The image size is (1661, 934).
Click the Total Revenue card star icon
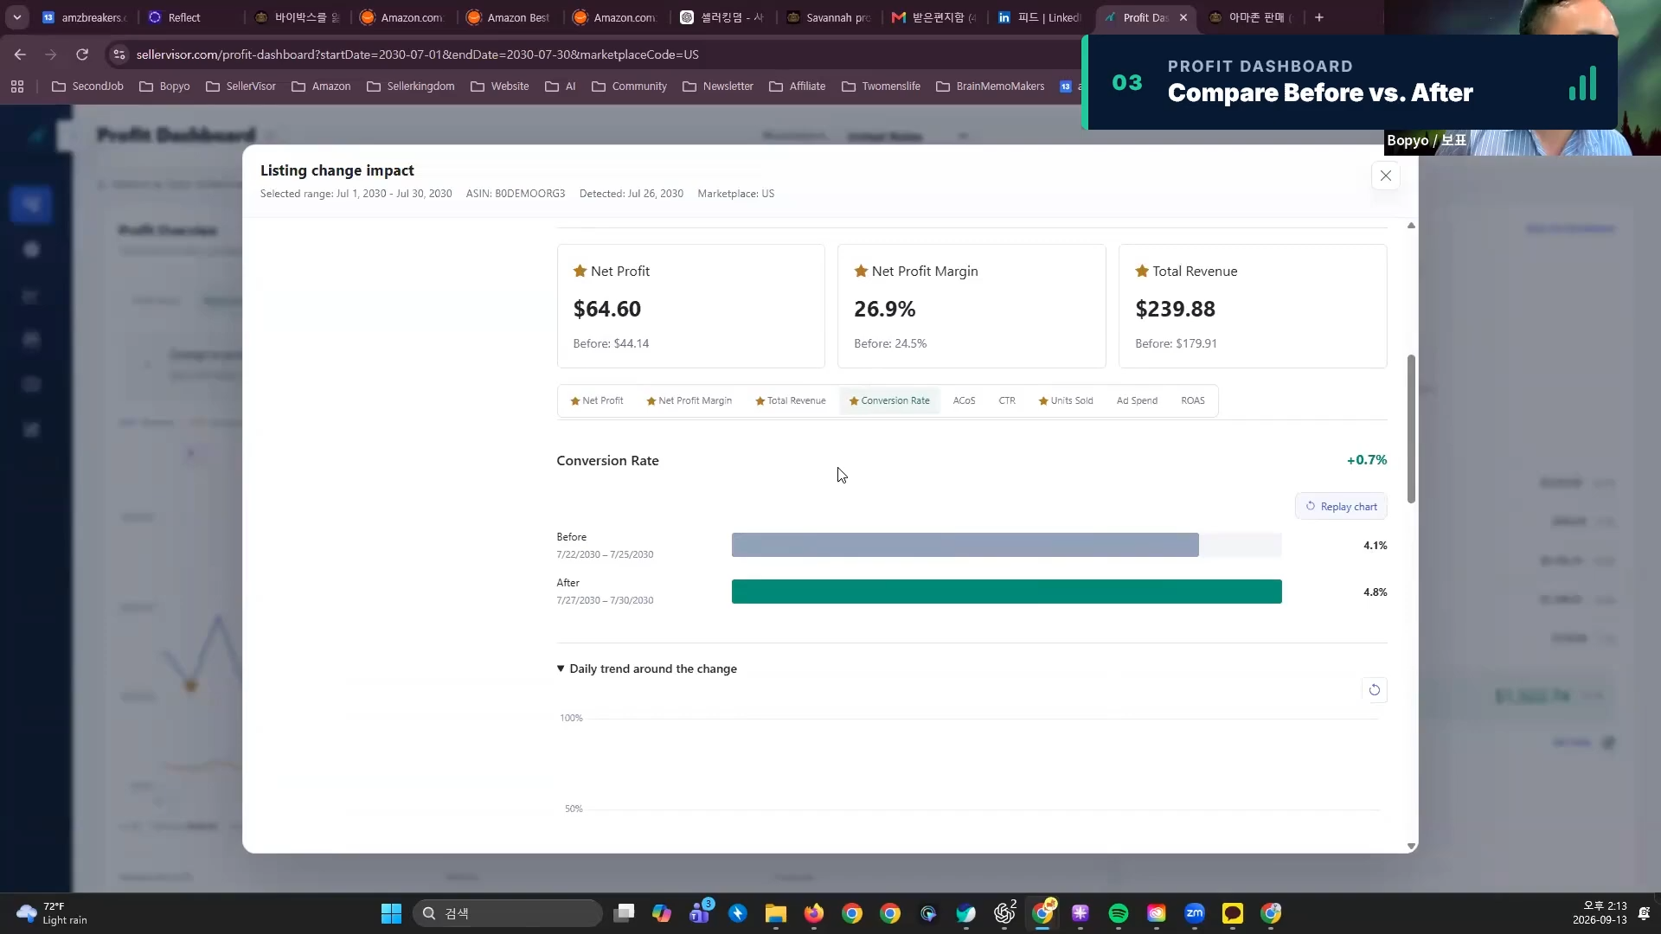pyautogui.click(x=1142, y=271)
